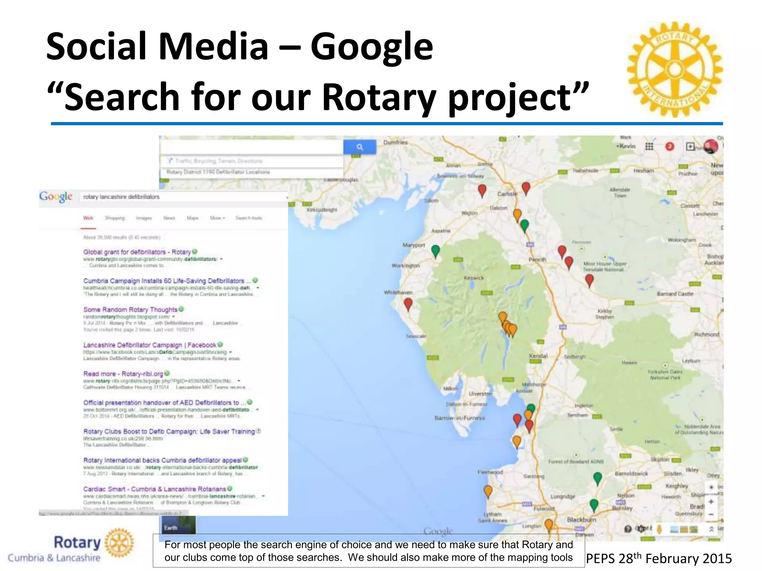
Task: Open 'Global grant for defibrillators - Rotary' result
Action: tap(137, 252)
